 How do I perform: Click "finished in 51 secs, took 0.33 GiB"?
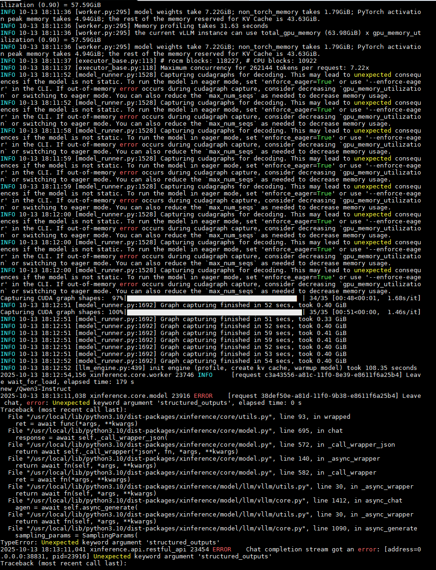click(283, 319)
